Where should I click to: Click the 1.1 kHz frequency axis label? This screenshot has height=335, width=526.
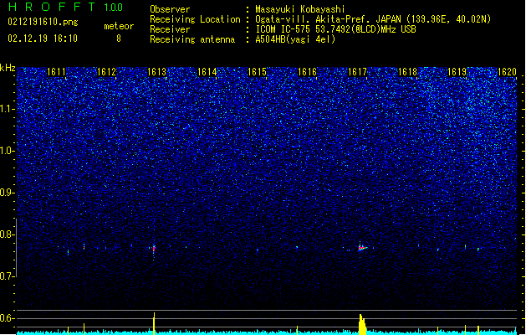pyautogui.click(x=8, y=109)
